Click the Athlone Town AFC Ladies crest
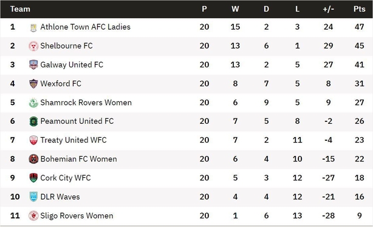Image resolution: width=373 pixels, height=227 pixels. (33, 27)
